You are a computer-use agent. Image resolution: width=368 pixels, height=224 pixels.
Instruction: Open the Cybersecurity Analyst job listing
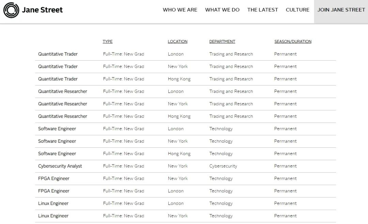(x=60, y=166)
